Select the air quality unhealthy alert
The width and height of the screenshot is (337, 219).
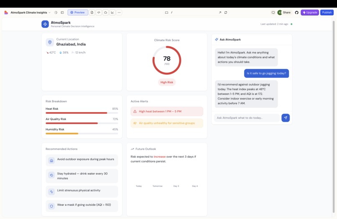click(x=167, y=123)
